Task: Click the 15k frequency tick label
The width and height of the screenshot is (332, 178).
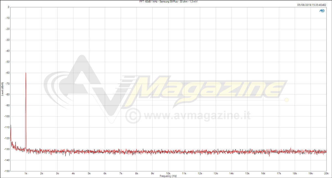Action: coord(247,173)
